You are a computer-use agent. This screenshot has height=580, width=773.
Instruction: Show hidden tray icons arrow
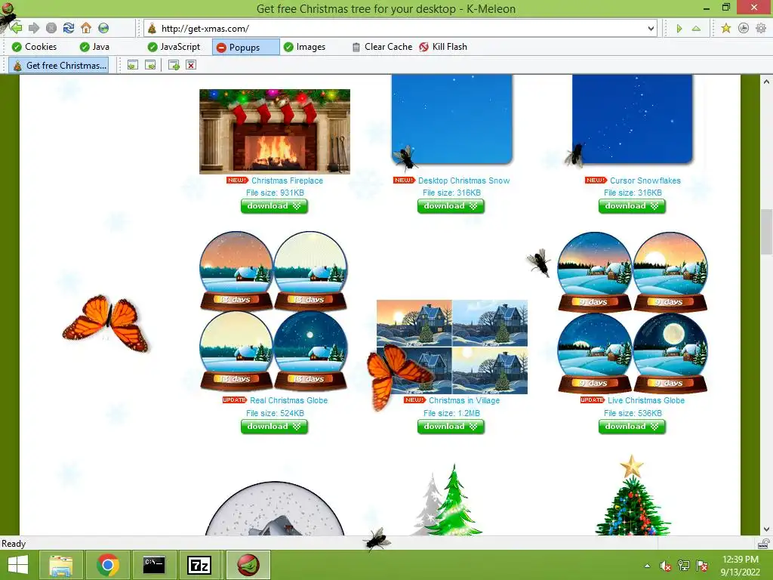647,566
